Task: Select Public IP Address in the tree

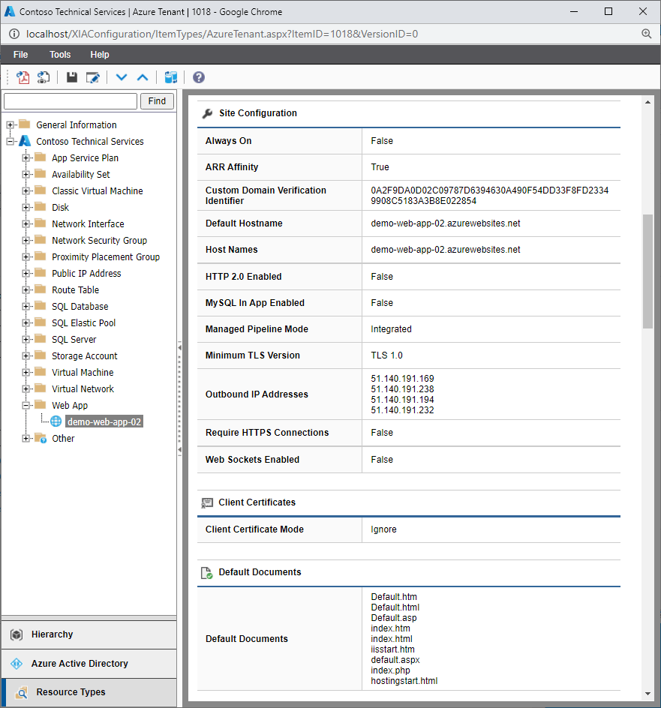Action: point(86,274)
